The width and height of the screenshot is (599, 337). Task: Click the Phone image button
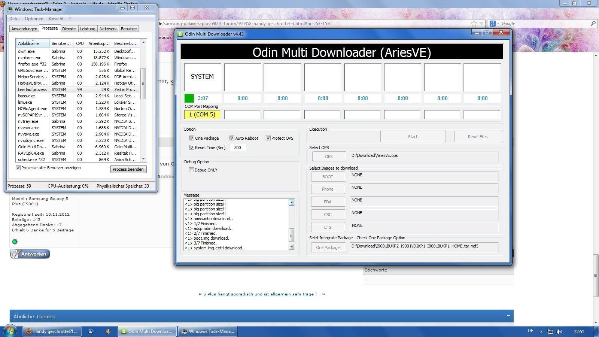tap(328, 189)
